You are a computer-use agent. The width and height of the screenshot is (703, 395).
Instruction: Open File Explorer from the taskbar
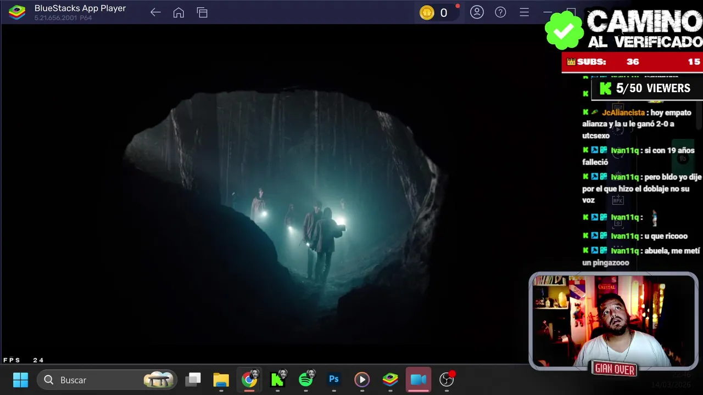point(221,380)
